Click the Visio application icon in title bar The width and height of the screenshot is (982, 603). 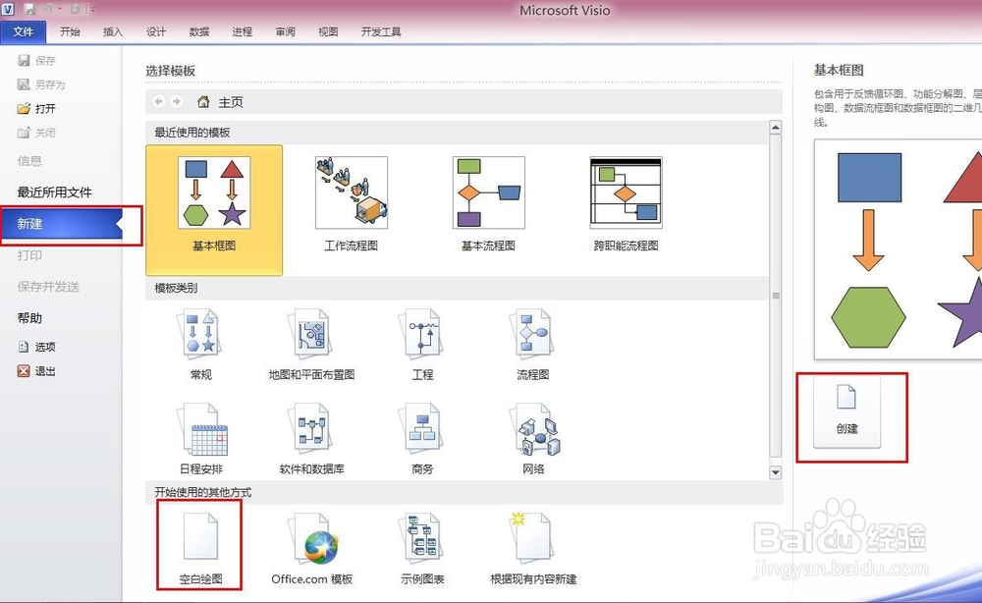point(8,9)
